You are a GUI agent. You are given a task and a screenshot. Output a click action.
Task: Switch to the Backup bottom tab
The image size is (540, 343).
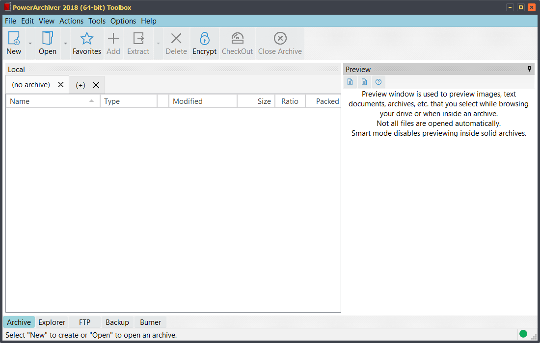pos(117,322)
